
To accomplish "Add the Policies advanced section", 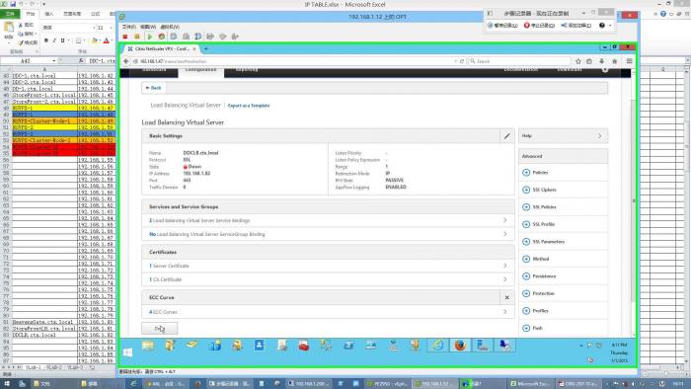I will coord(526,172).
